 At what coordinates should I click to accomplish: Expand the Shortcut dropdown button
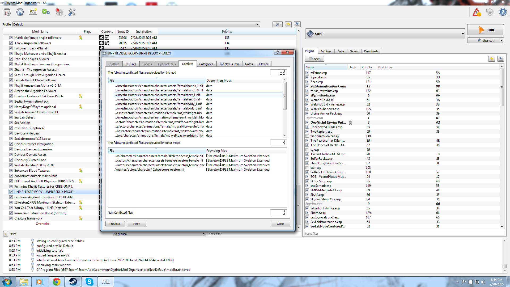[x=501, y=41]
